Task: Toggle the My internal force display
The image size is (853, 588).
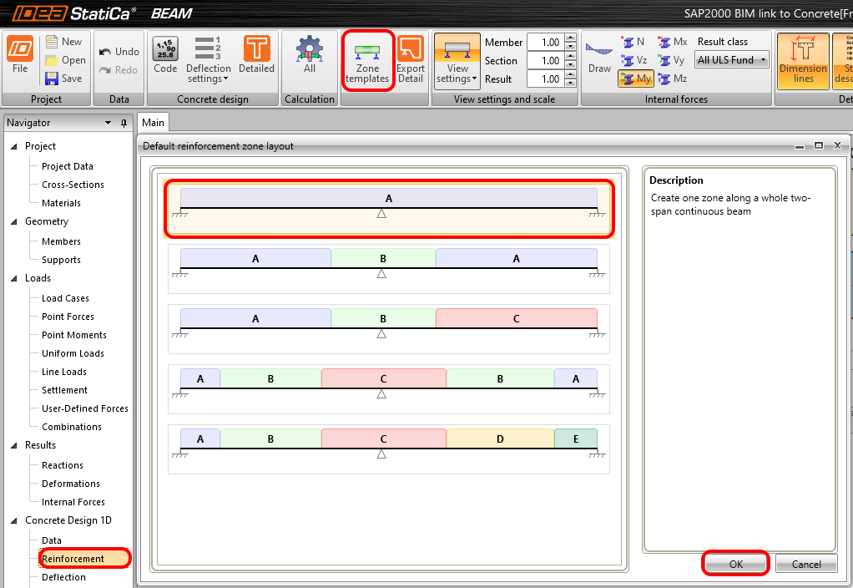Action: [636, 79]
